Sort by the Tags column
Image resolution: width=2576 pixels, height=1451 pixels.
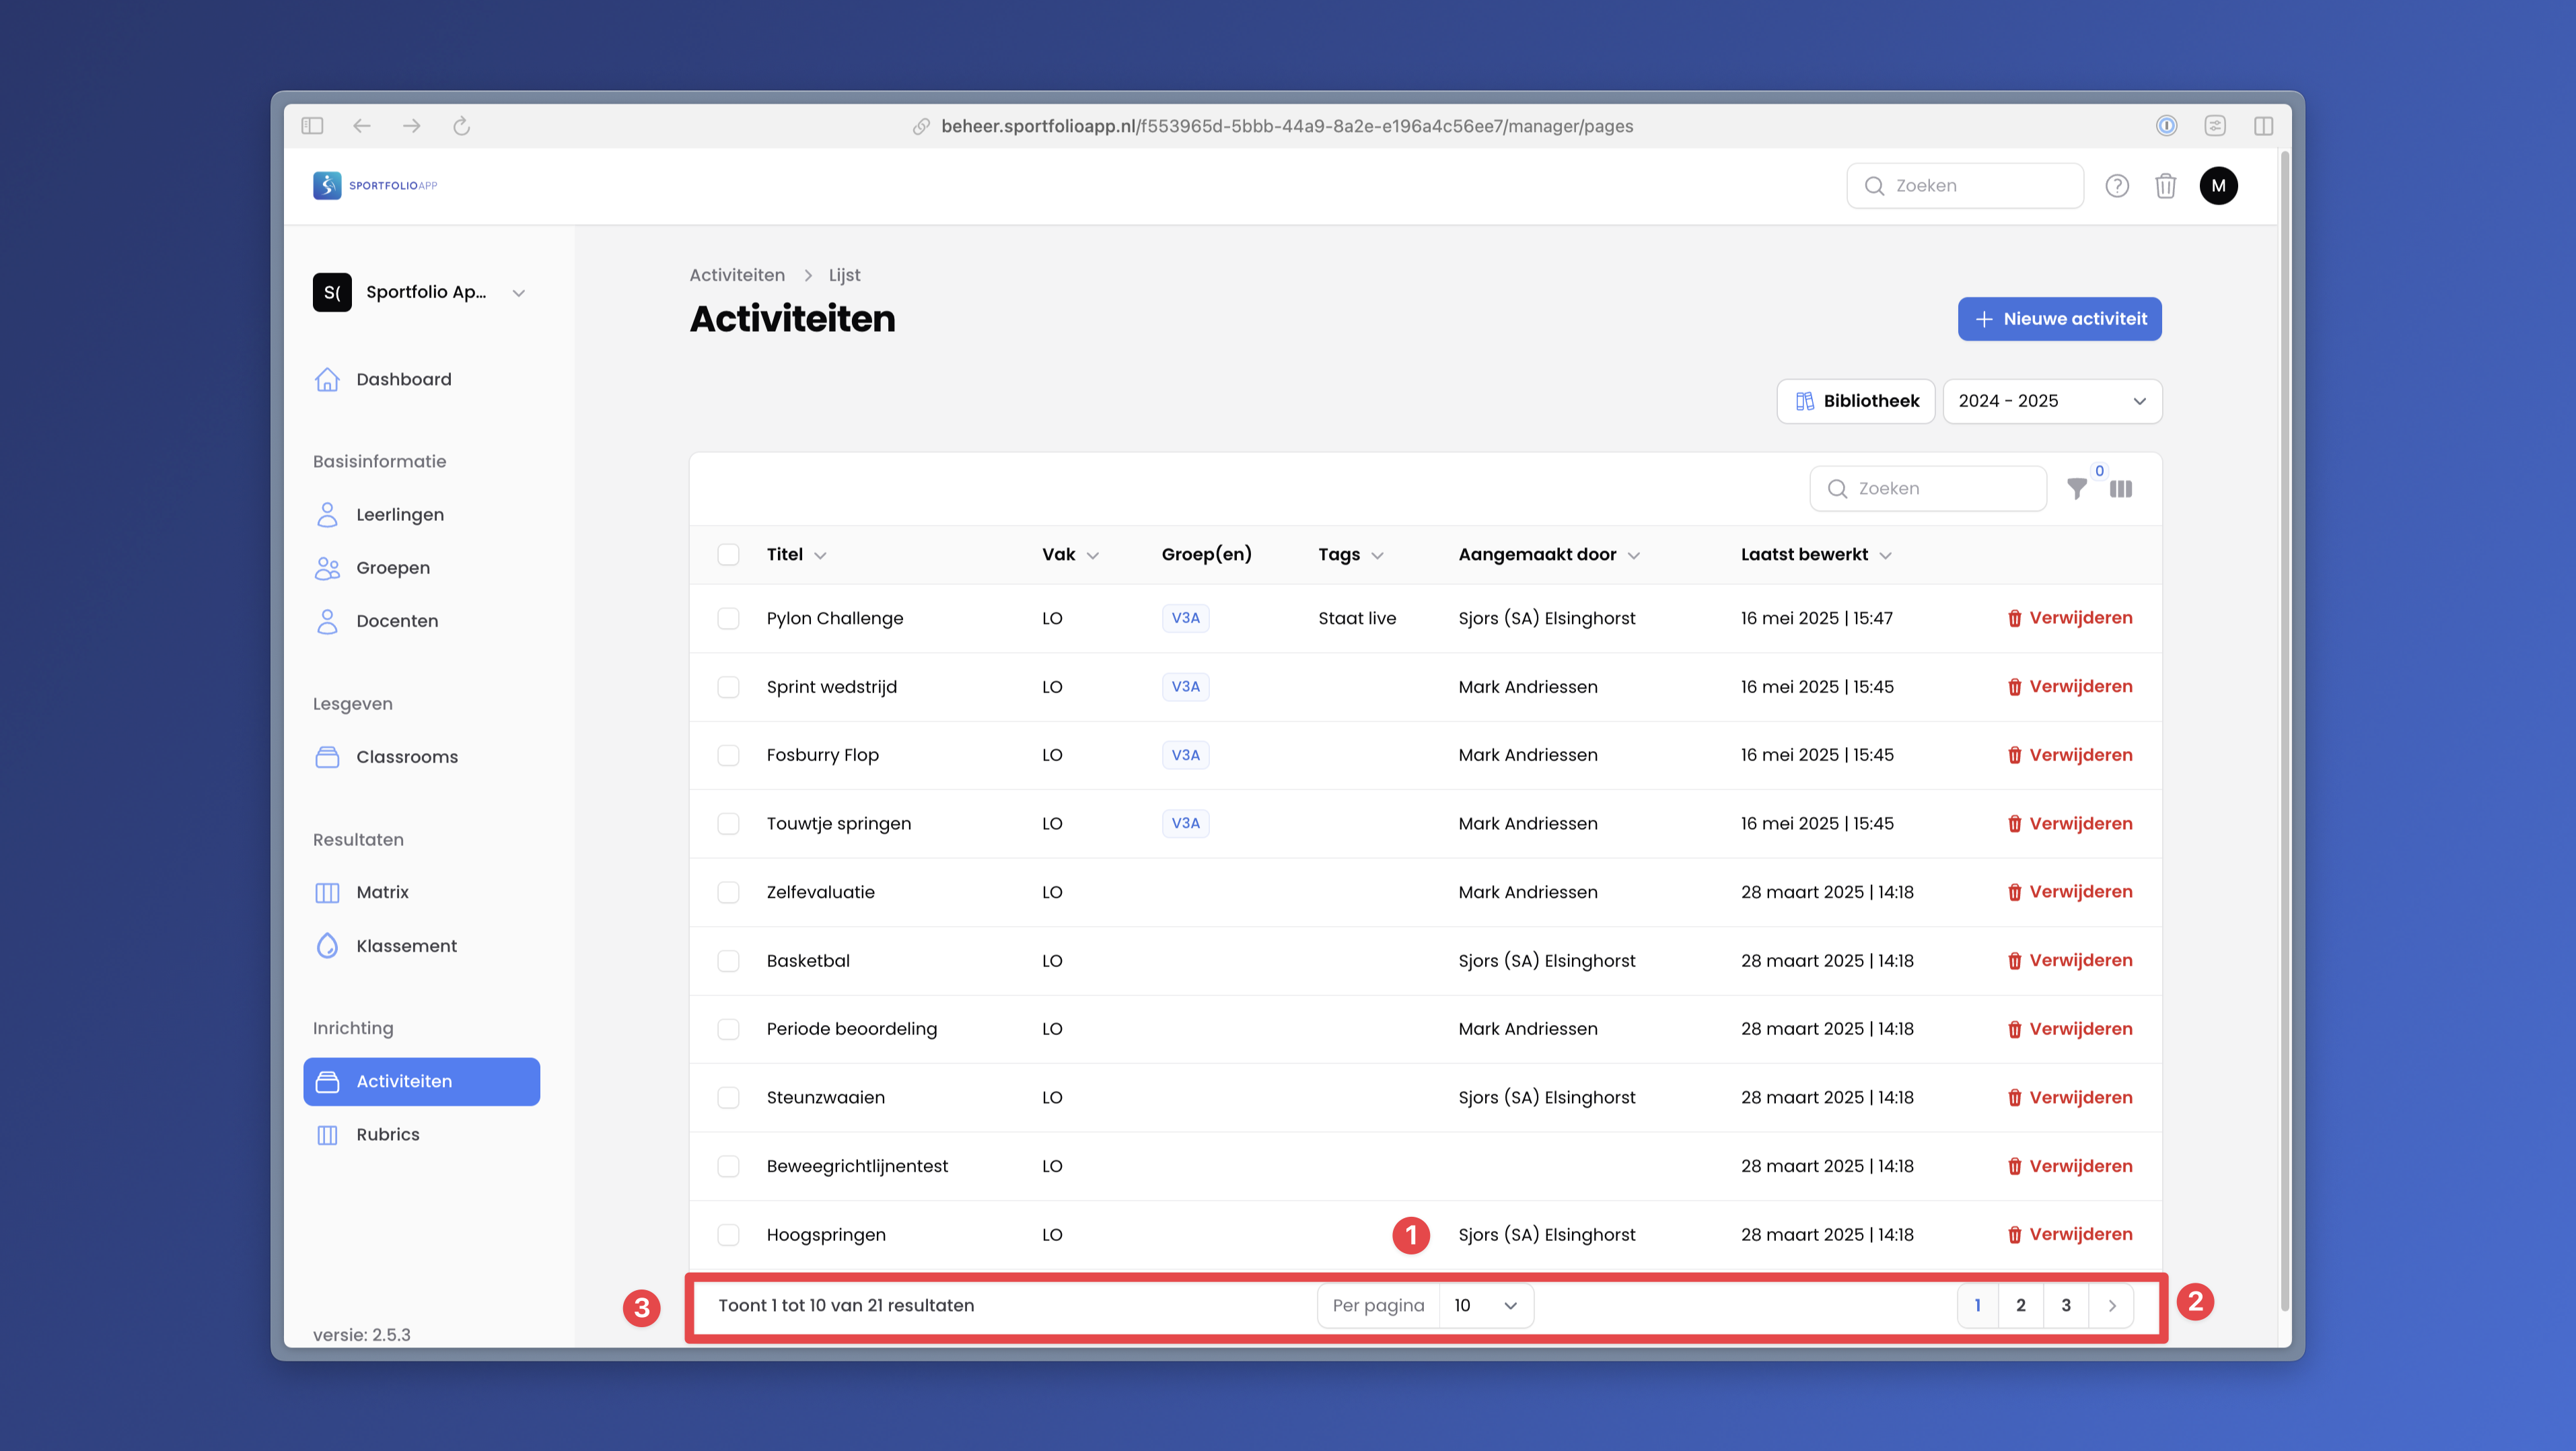pos(1350,555)
